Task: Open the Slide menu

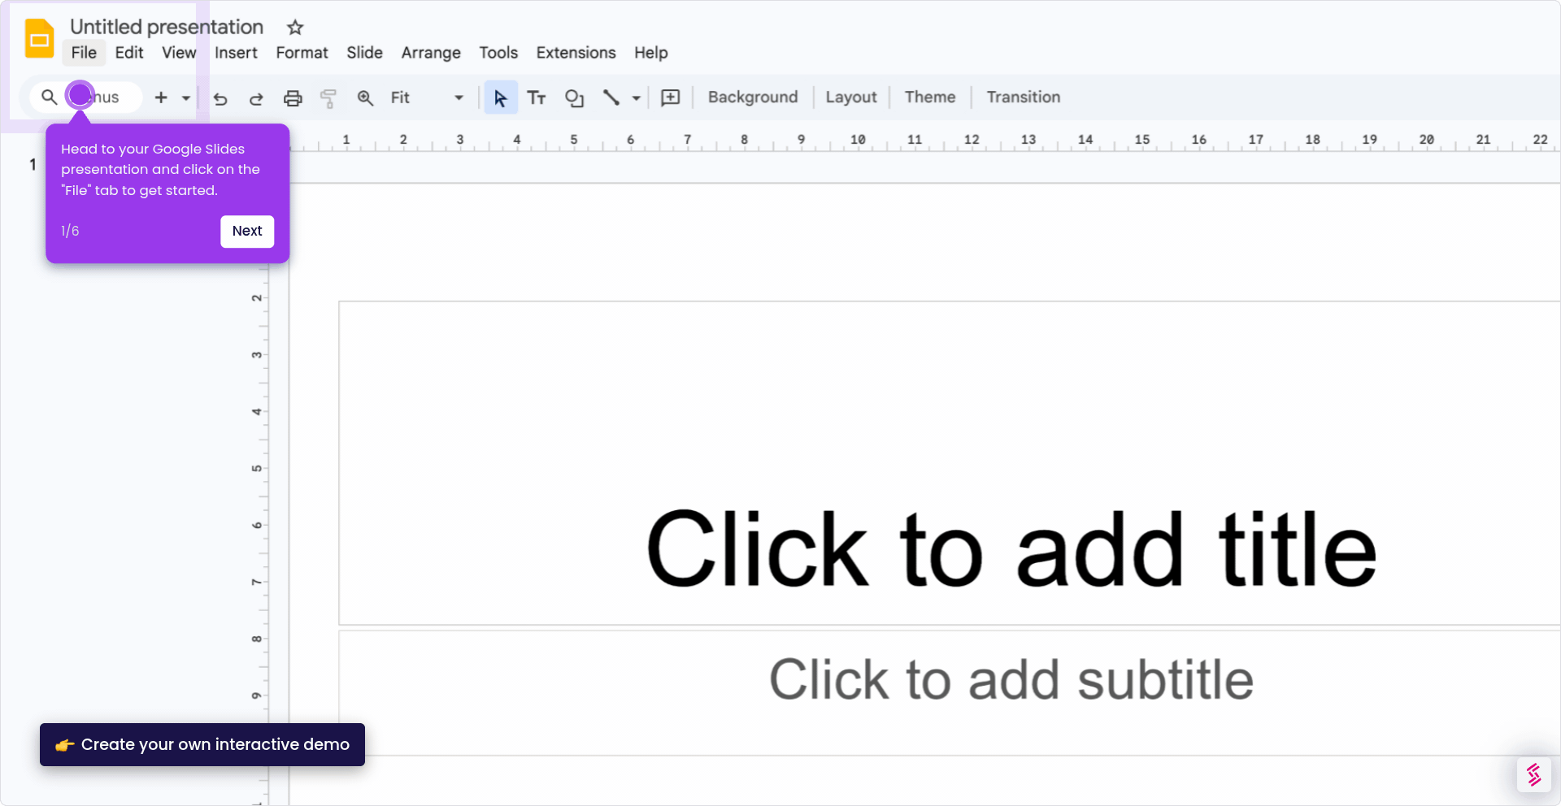Action: click(364, 53)
